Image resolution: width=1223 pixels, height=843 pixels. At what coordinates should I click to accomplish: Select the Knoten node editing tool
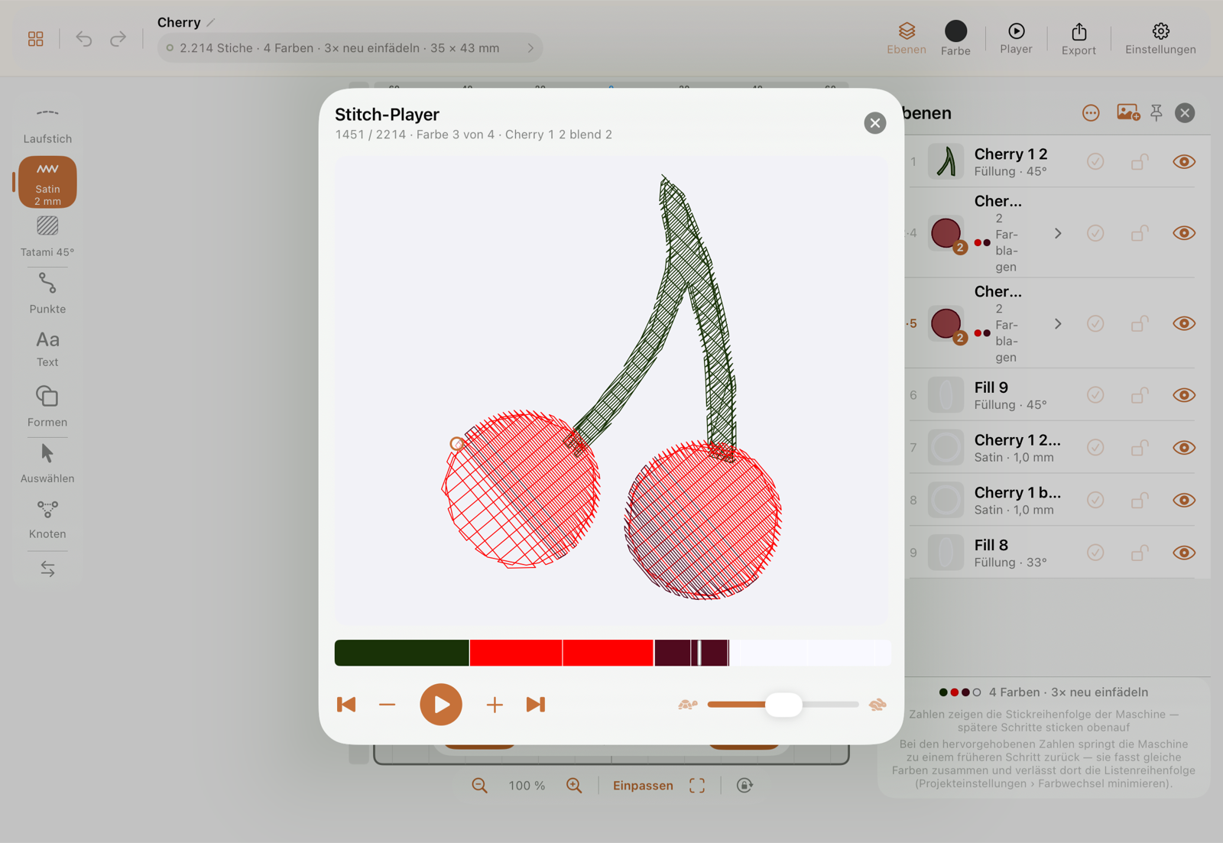point(47,520)
